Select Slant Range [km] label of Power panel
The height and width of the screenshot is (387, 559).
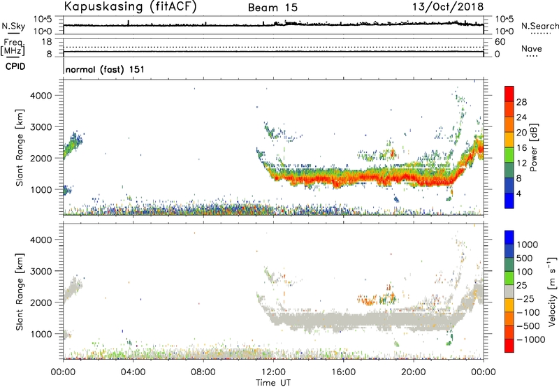click(x=20, y=147)
